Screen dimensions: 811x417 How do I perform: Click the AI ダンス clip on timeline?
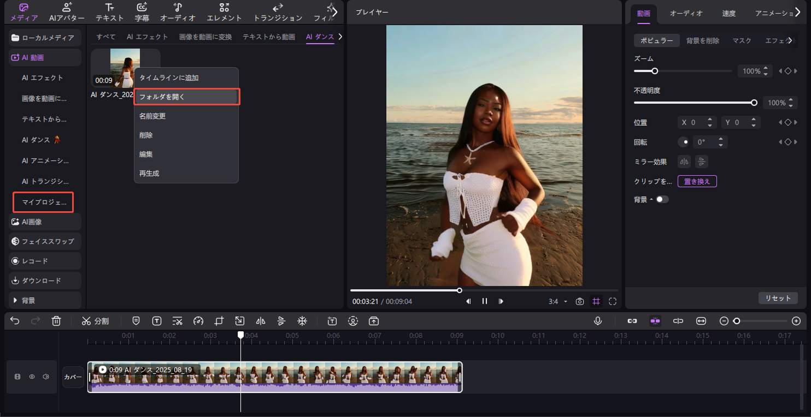click(275, 377)
